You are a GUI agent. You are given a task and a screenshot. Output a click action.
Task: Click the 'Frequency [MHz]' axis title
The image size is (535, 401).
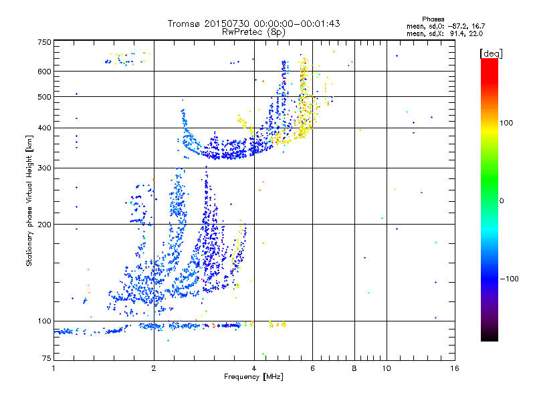253,377
